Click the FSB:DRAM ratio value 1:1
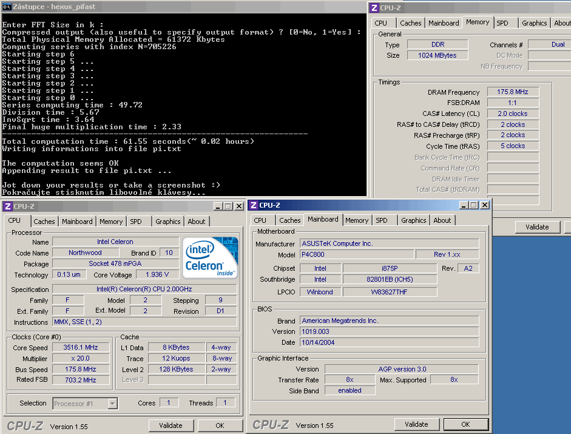Viewport: 571px width, 434px height. click(513, 103)
